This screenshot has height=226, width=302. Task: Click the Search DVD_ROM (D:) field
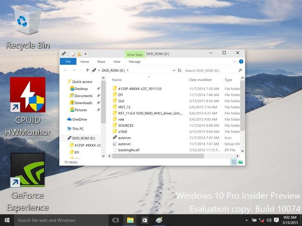coord(211,70)
